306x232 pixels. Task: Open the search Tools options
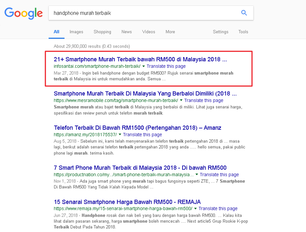point(243,32)
